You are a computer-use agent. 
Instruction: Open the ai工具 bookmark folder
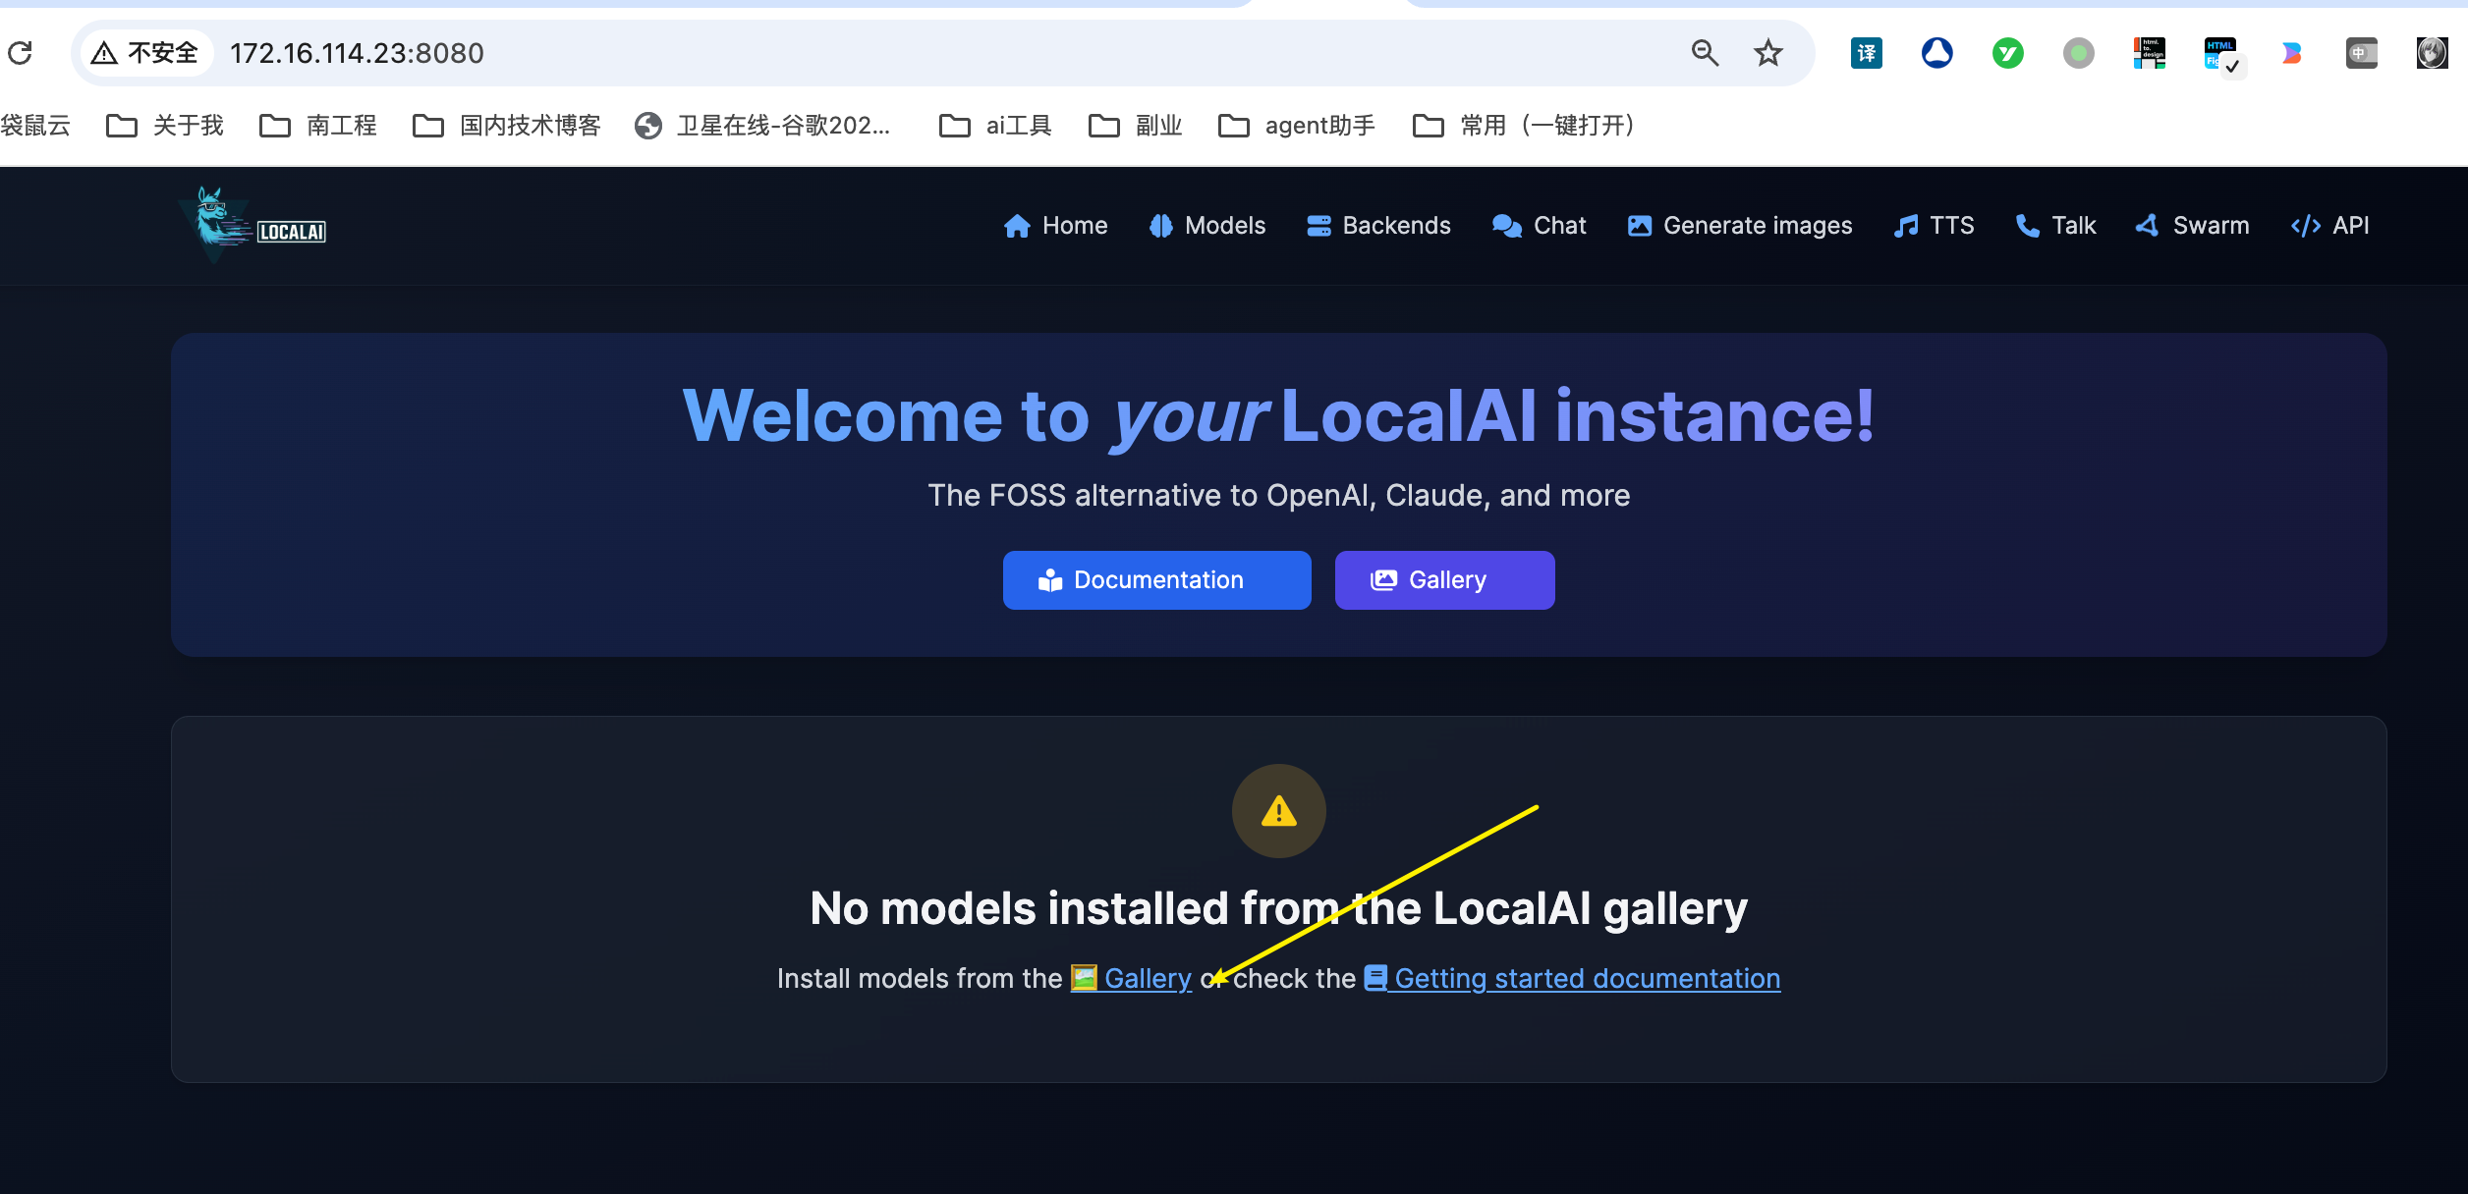click(x=995, y=126)
